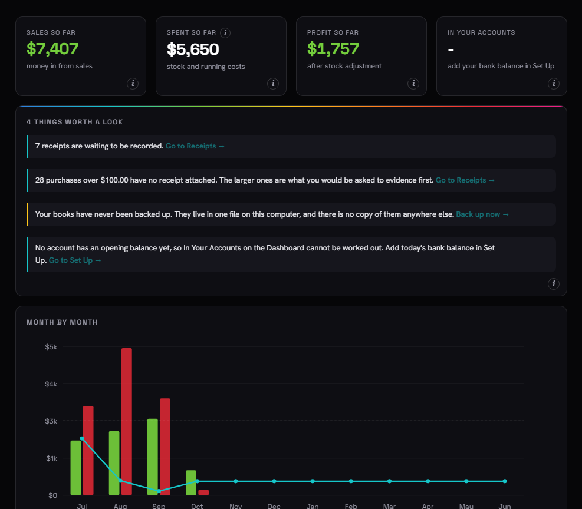Click the $5,650 spent figure
This screenshot has width=582, height=509.
193,49
